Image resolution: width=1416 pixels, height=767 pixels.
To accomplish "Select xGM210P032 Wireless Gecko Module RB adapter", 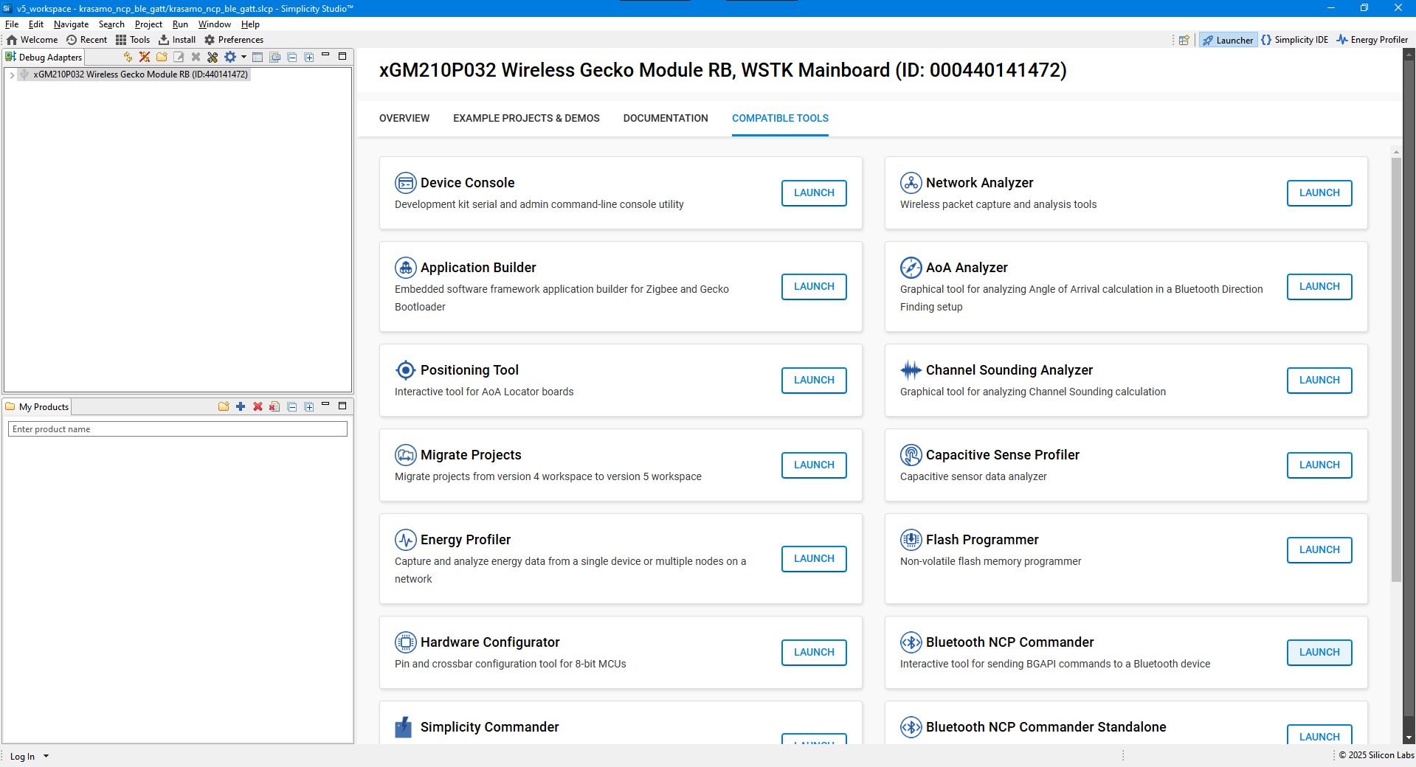I will pos(140,74).
